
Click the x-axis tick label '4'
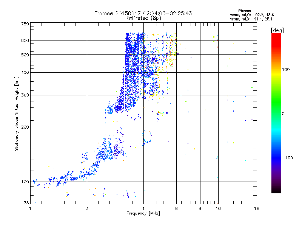click(143, 208)
